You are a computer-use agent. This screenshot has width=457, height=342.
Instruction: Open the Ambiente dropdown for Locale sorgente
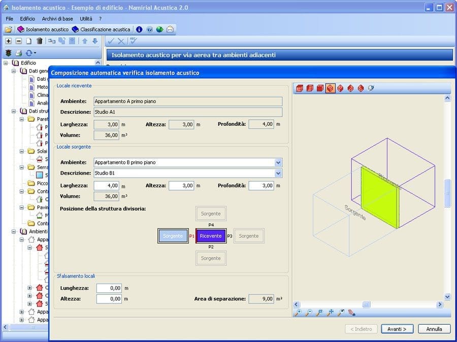[277, 162]
